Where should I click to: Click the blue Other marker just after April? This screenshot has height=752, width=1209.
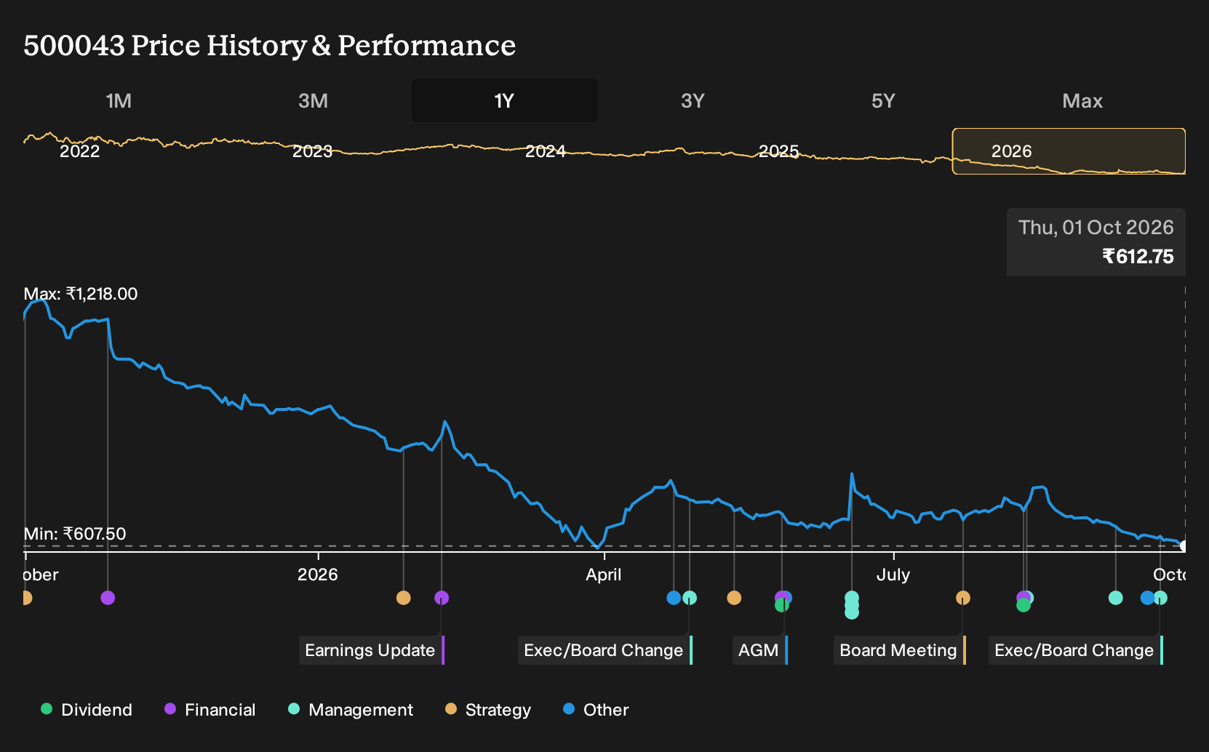click(x=674, y=598)
